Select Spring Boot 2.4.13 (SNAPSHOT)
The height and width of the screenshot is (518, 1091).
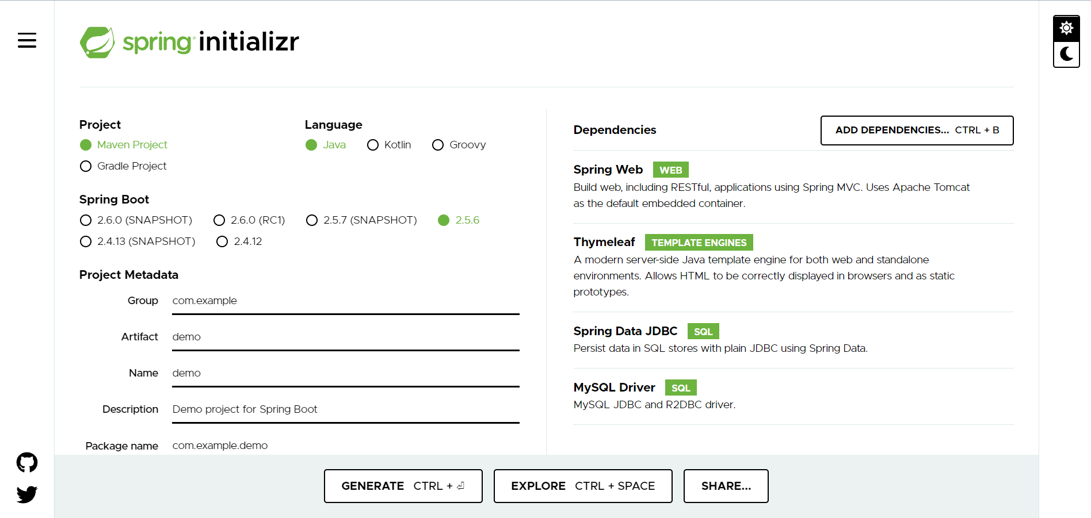tap(138, 241)
